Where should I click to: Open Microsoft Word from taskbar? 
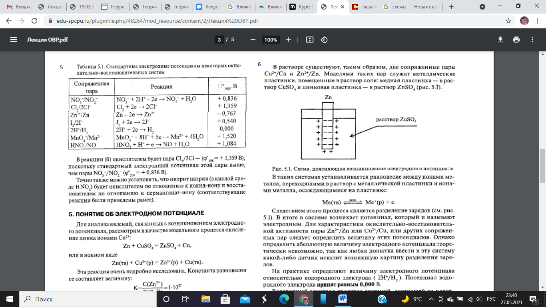342,299
